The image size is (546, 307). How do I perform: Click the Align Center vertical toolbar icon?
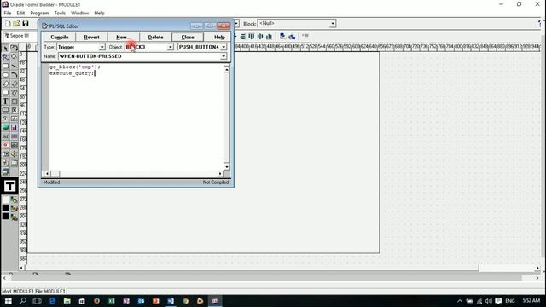(x=260, y=36)
